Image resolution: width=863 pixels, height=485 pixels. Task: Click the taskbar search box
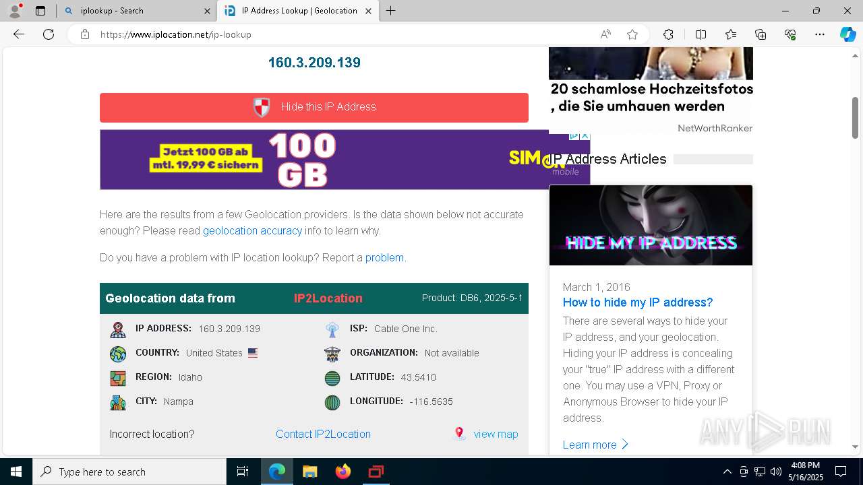[129, 472]
